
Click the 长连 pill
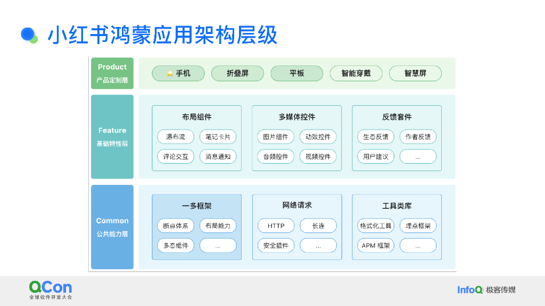click(318, 225)
